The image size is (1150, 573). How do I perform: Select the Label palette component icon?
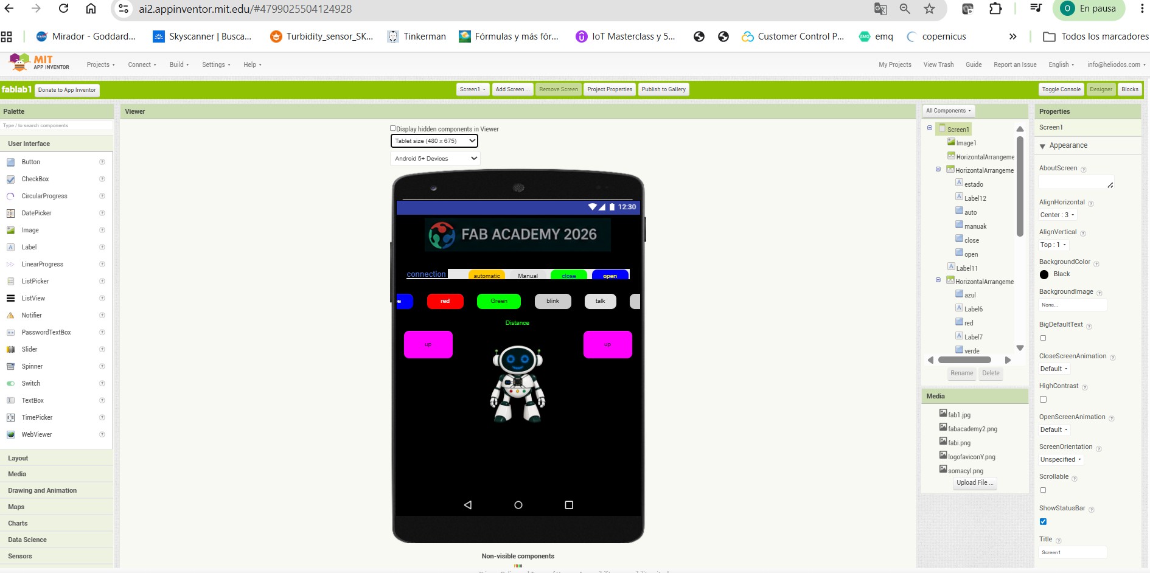tap(10, 247)
